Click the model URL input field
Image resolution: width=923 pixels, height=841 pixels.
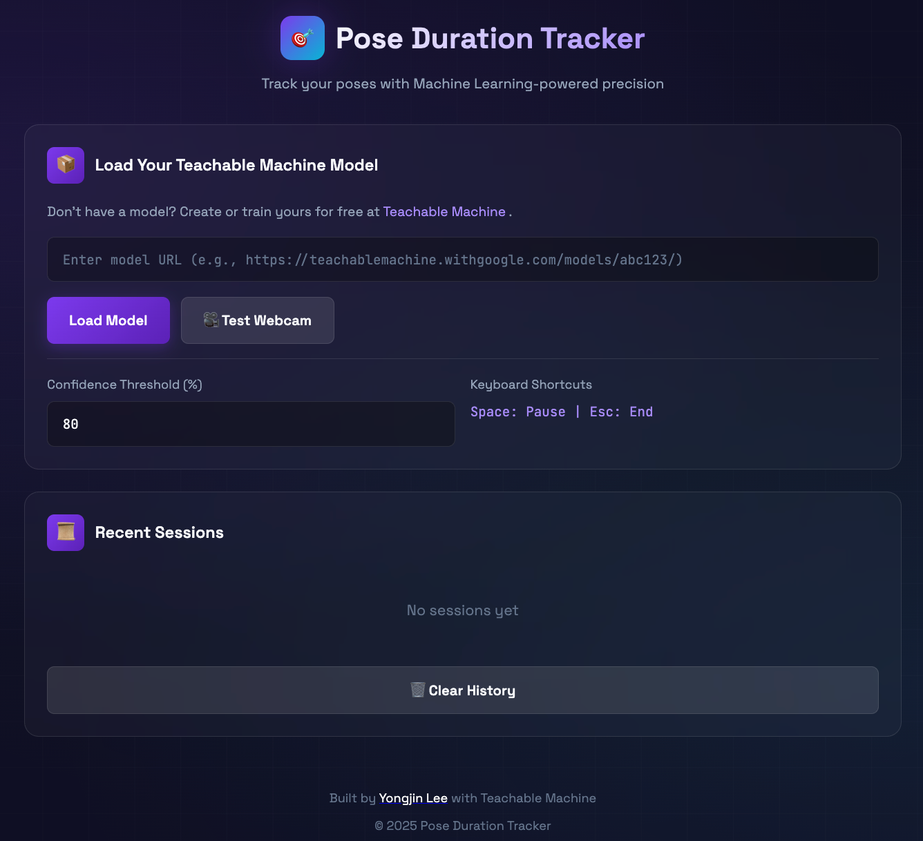coord(461,259)
